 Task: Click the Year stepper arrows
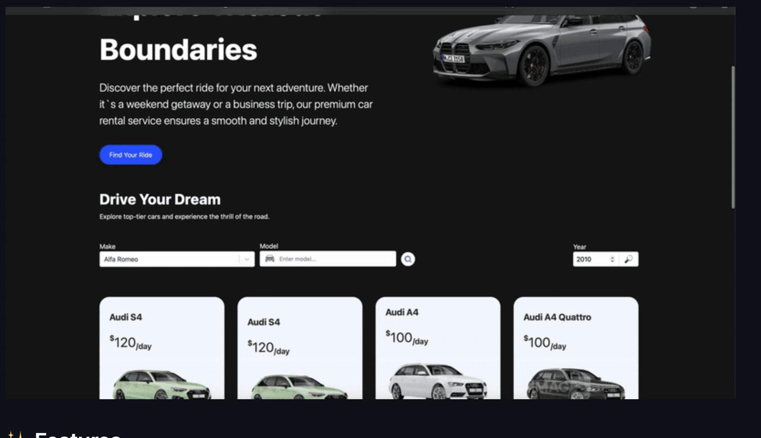[612, 259]
